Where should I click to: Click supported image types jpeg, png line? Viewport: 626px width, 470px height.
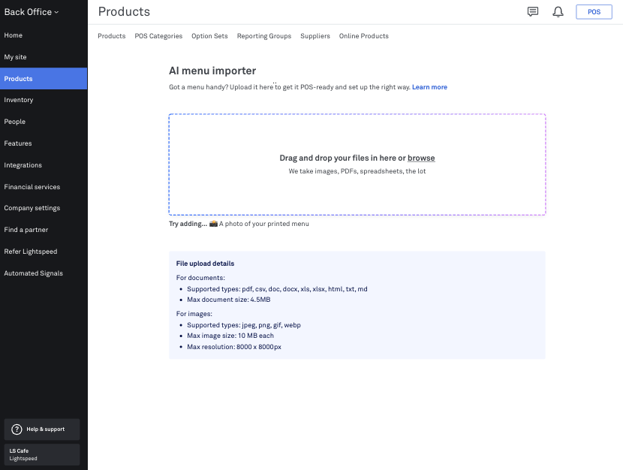pyautogui.click(x=243, y=325)
